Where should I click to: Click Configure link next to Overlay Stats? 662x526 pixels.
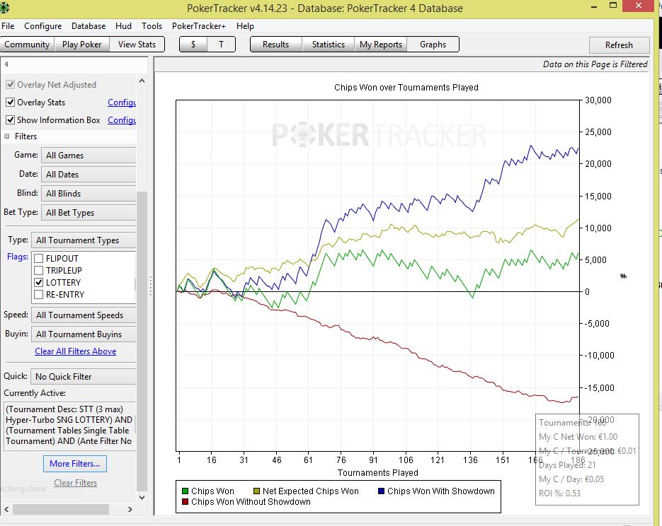click(x=122, y=103)
